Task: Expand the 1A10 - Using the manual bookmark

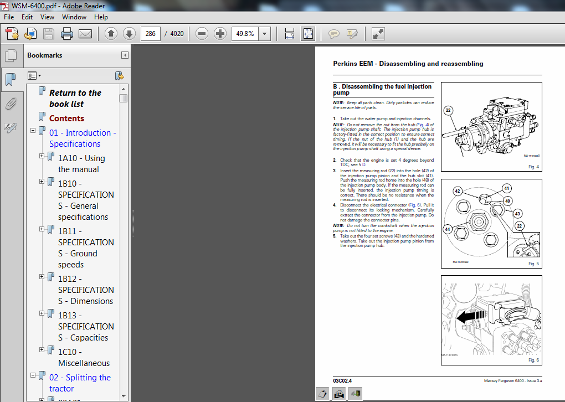Action: tap(42, 156)
